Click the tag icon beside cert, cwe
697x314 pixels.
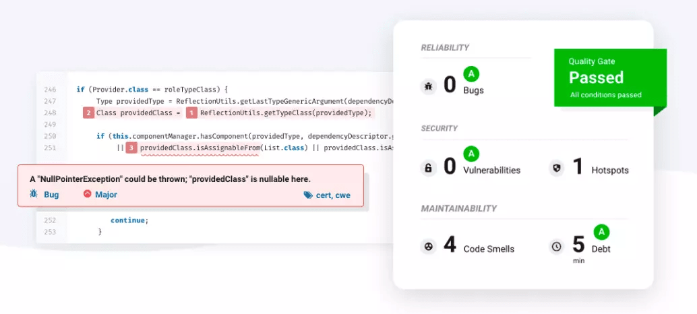point(307,195)
